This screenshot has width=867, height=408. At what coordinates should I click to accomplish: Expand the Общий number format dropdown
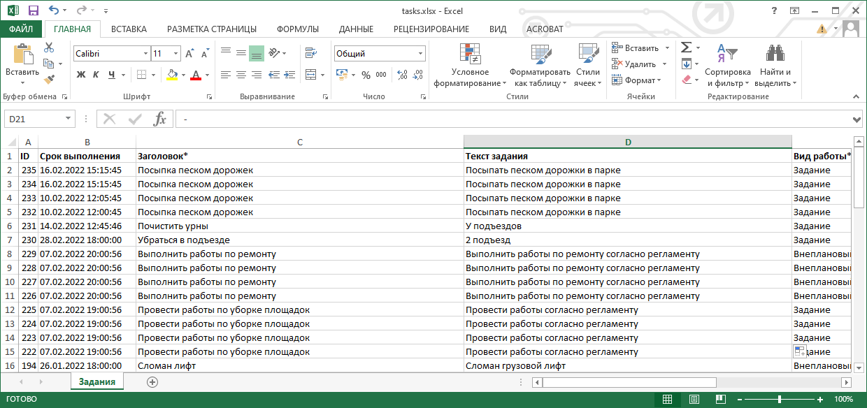(x=420, y=54)
